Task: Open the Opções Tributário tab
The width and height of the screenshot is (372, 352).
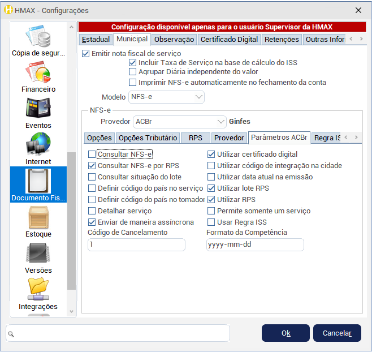Action: [148, 138]
